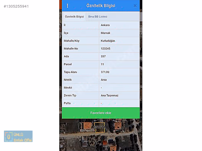Click the Parsel value 11

pos(103,64)
